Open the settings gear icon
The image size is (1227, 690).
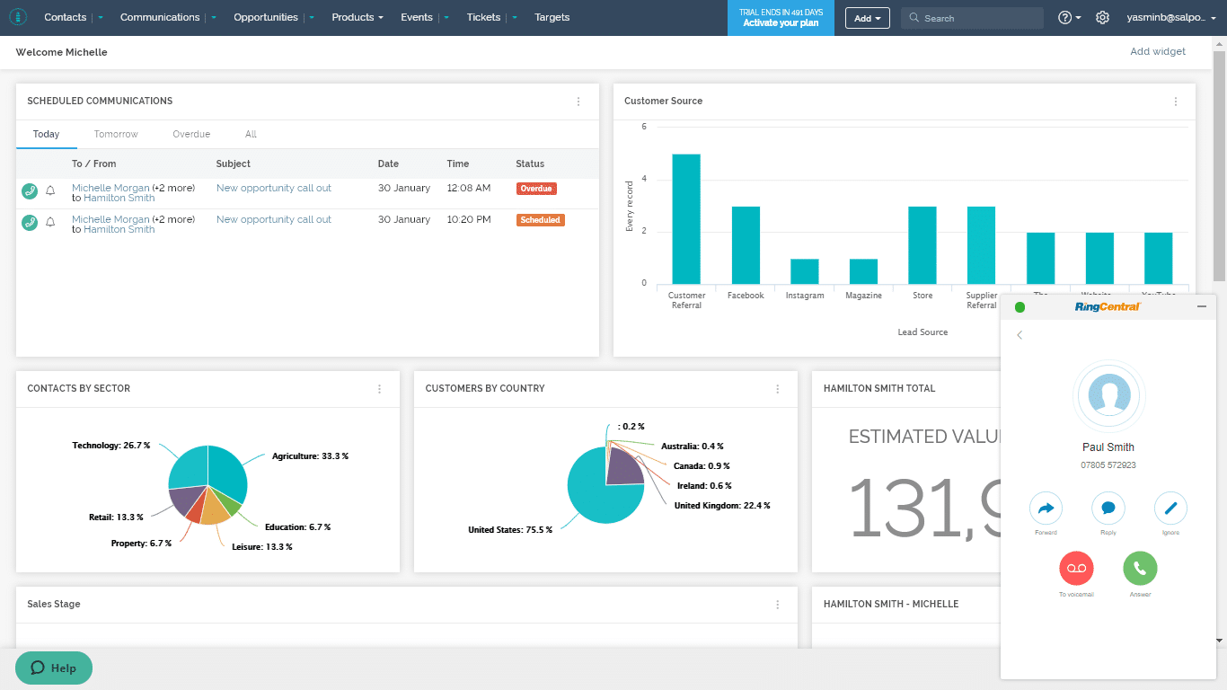[x=1103, y=17]
